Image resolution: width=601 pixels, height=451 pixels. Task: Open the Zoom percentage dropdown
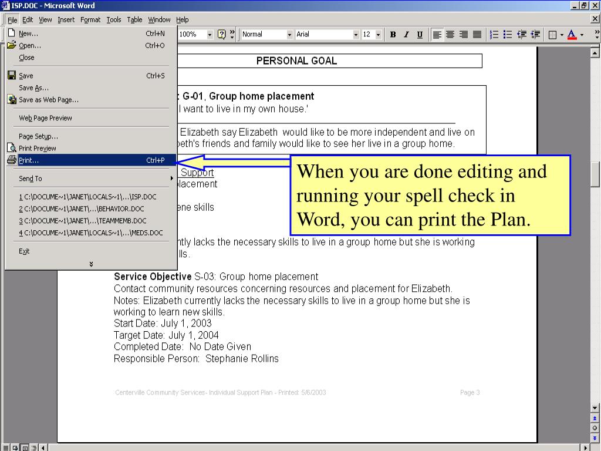[x=210, y=35]
